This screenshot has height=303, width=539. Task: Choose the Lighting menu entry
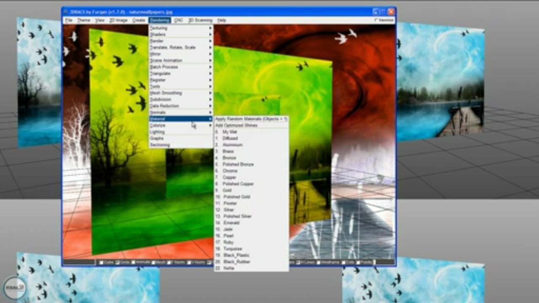click(x=181, y=132)
